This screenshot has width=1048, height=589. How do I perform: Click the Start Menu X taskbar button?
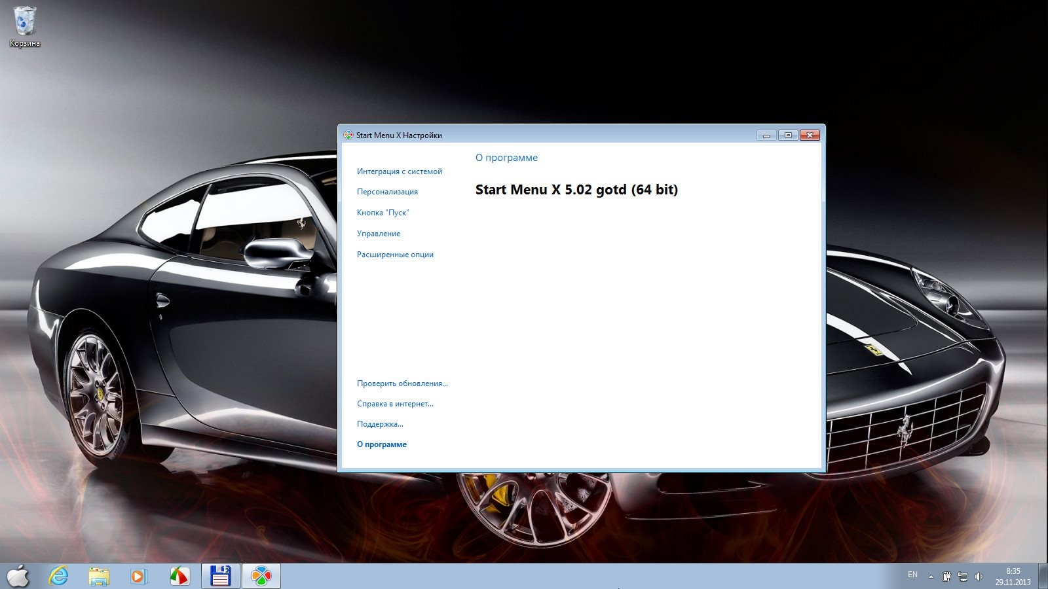click(261, 576)
